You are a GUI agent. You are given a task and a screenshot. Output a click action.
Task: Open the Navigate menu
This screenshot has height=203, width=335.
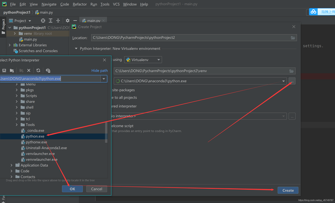pos(49,4)
